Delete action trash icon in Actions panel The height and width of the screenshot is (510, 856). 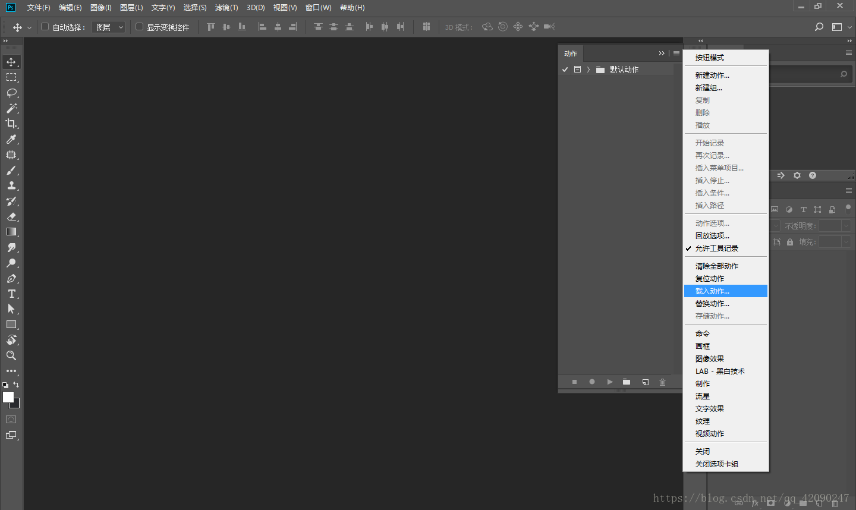[x=662, y=382]
